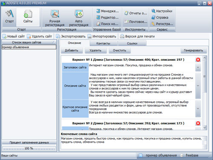Delete Вариант № 2 with red X
Viewport: 213px width, 160px height.
click(198, 123)
